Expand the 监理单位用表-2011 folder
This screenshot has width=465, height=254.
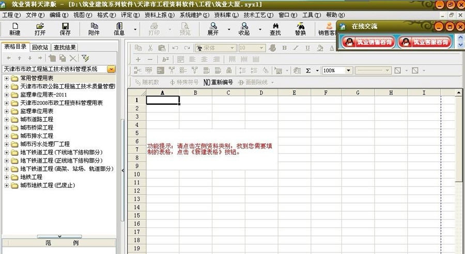coord(7,95)
